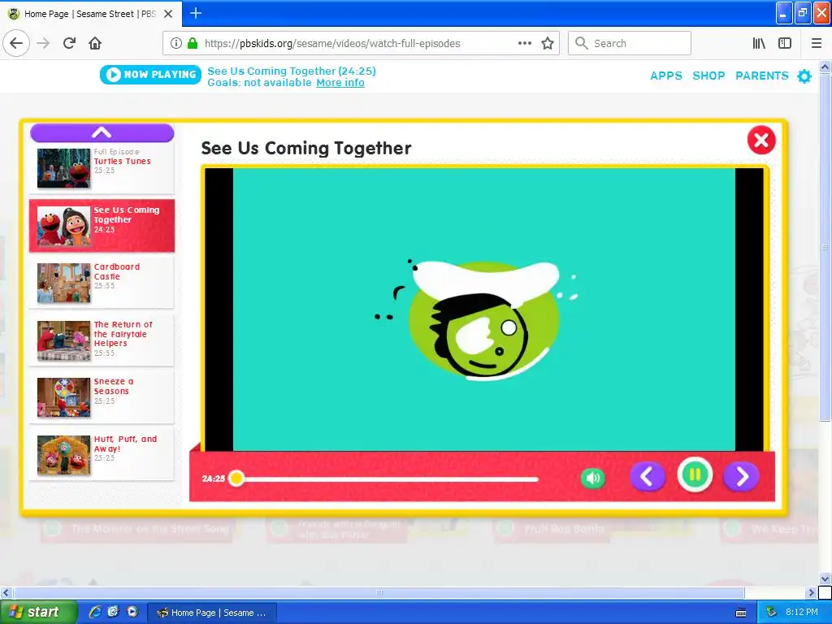Open the Library icon in the toolbar
The image size is (832, 624).
pyautogui.click(x=759, y=44)
